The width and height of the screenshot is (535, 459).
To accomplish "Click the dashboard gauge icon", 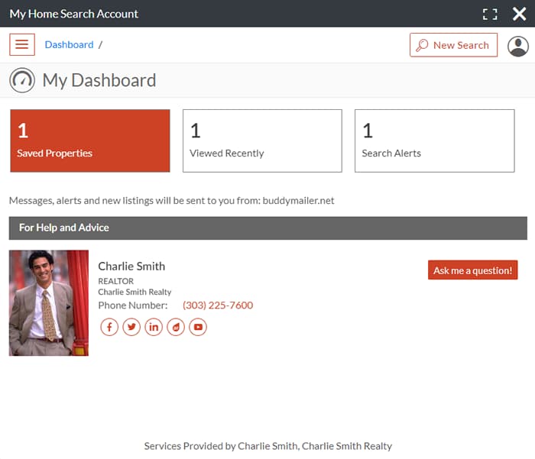I will tap(22, 80).
